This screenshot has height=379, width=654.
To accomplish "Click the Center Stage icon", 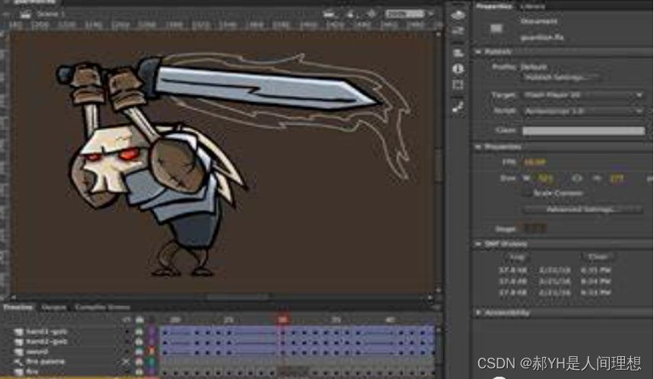I will [371, 14].
